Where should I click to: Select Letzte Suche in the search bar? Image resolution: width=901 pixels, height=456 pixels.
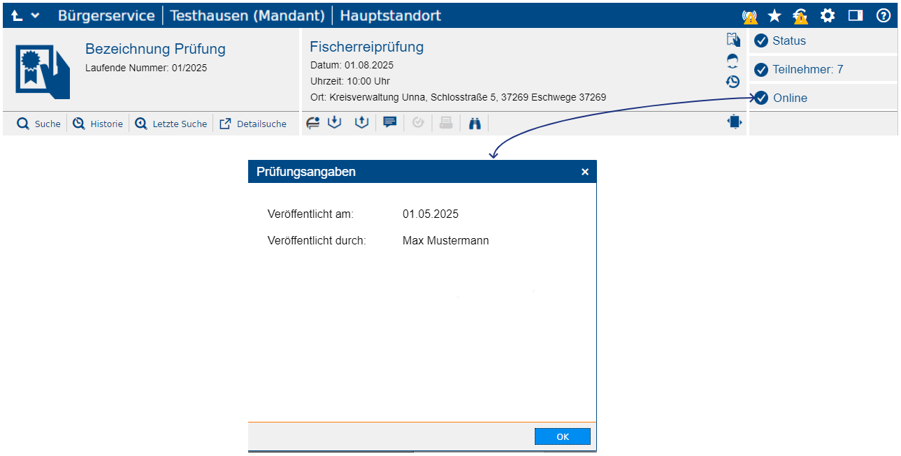[171, 124]
